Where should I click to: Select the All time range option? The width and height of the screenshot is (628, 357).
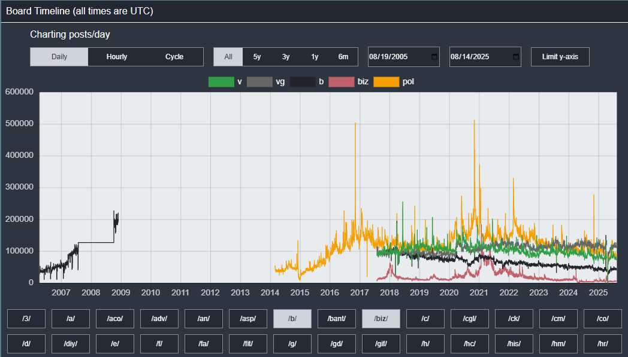228,57
